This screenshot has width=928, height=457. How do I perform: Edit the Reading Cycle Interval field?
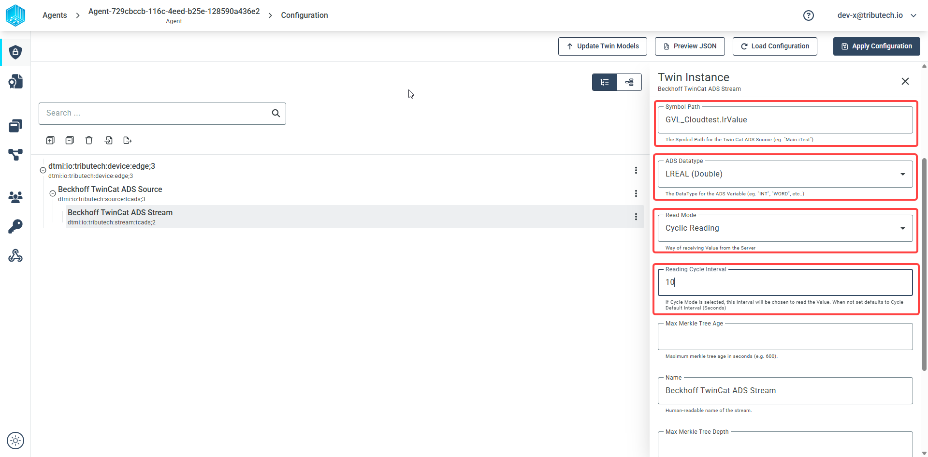coord(785,282)
